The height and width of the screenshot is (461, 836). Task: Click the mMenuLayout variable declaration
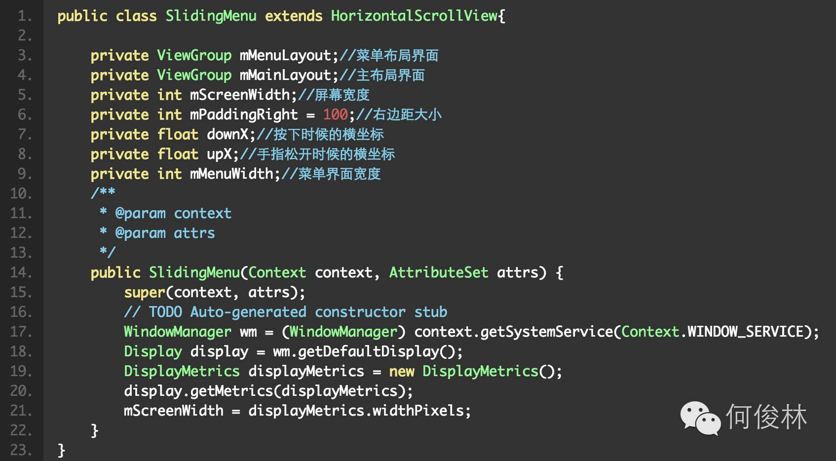(285, 56)
